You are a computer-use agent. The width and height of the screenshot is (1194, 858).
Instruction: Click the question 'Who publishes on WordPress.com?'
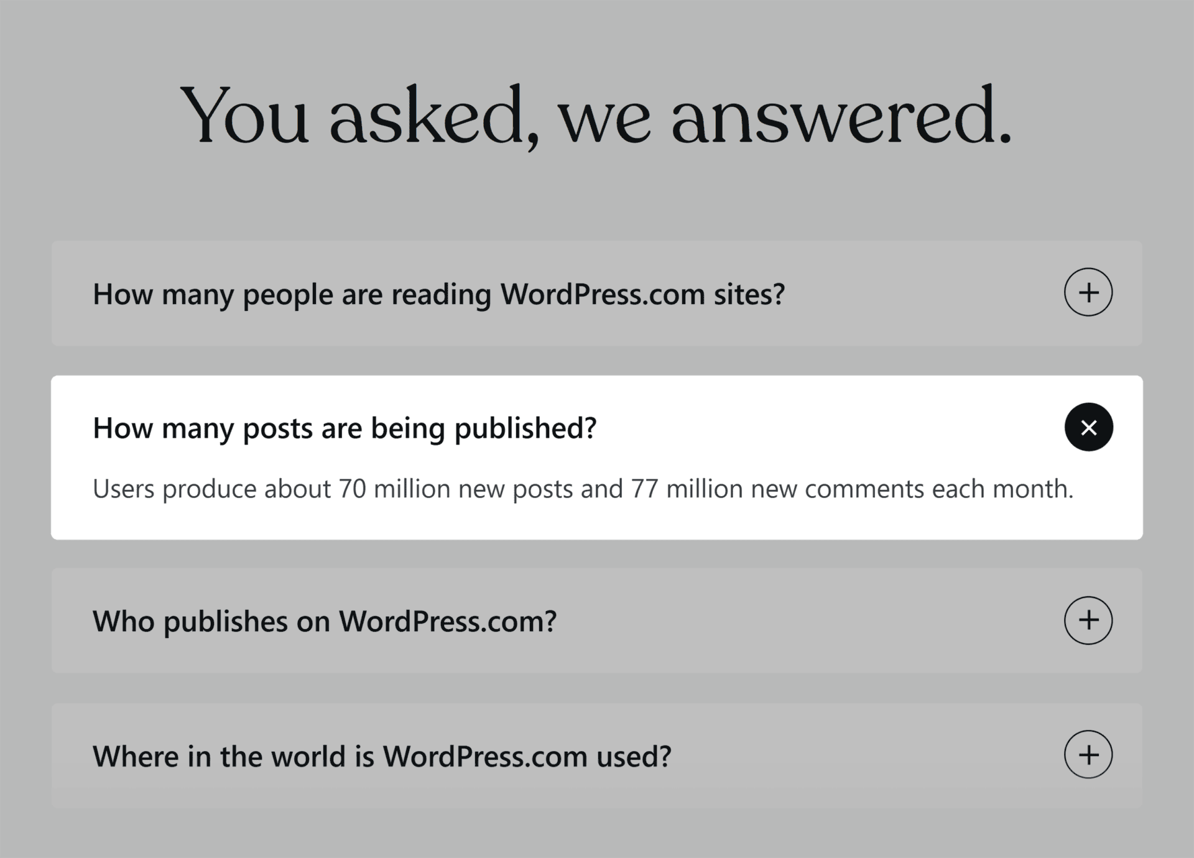tap(326, 620)
